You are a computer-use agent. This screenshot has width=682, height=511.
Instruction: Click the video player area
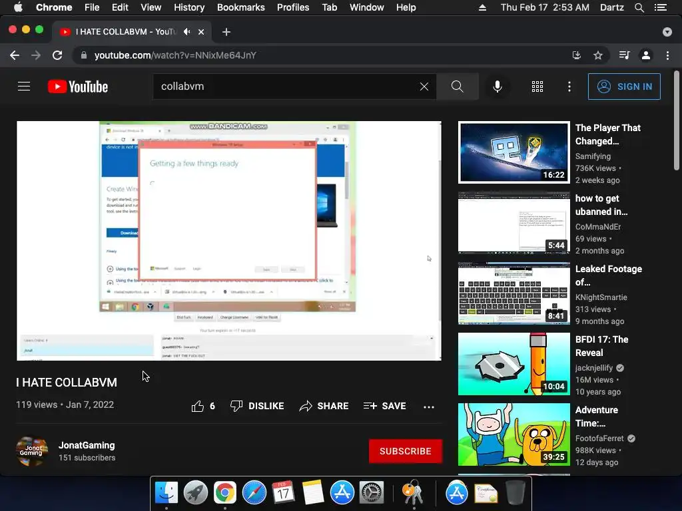(229, 241)
